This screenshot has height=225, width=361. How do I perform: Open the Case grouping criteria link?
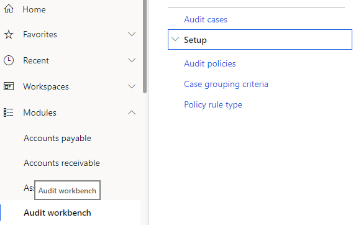[226, 85]
